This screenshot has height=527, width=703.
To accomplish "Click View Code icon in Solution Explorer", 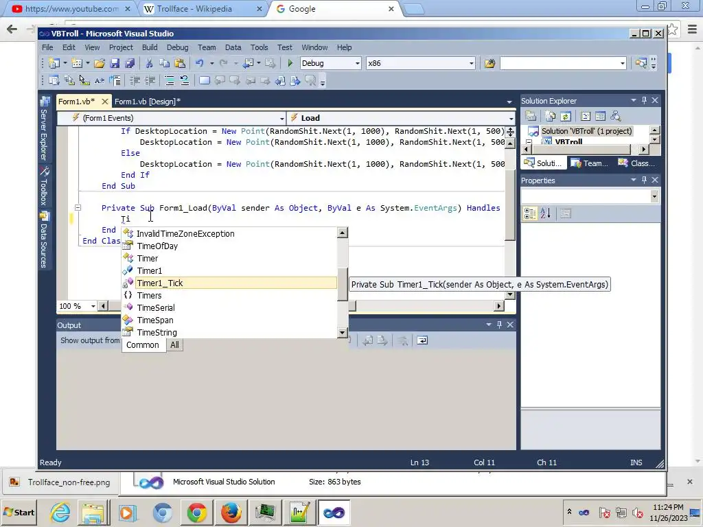I will 586,116.
